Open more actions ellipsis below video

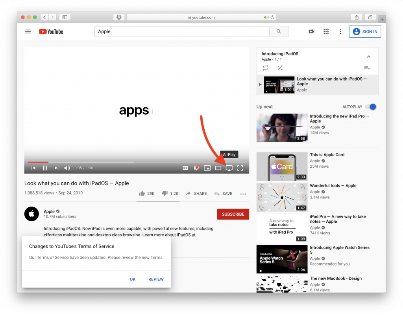pos(243,194)
